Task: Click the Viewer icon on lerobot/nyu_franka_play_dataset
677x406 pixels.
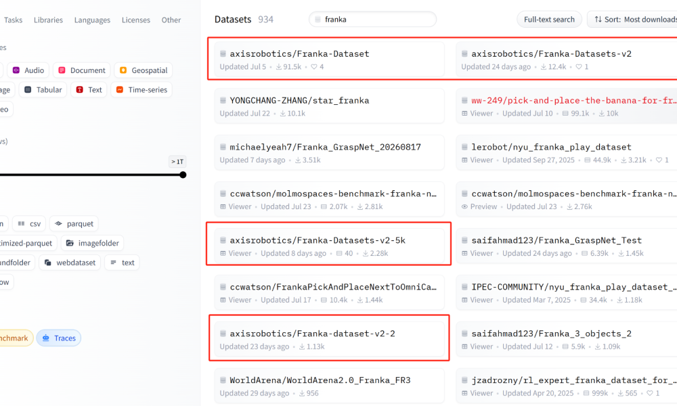Action: click(x=464, y=160)
